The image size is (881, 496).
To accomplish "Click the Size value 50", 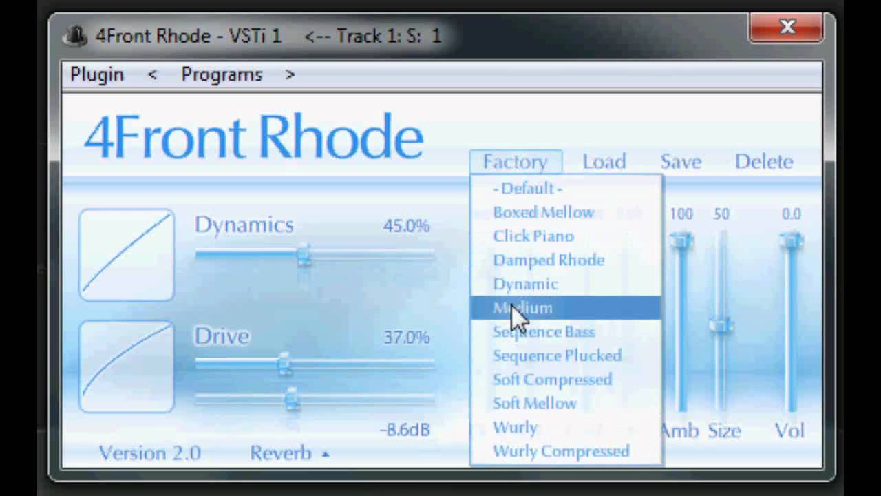I will [x=721, y=214].
